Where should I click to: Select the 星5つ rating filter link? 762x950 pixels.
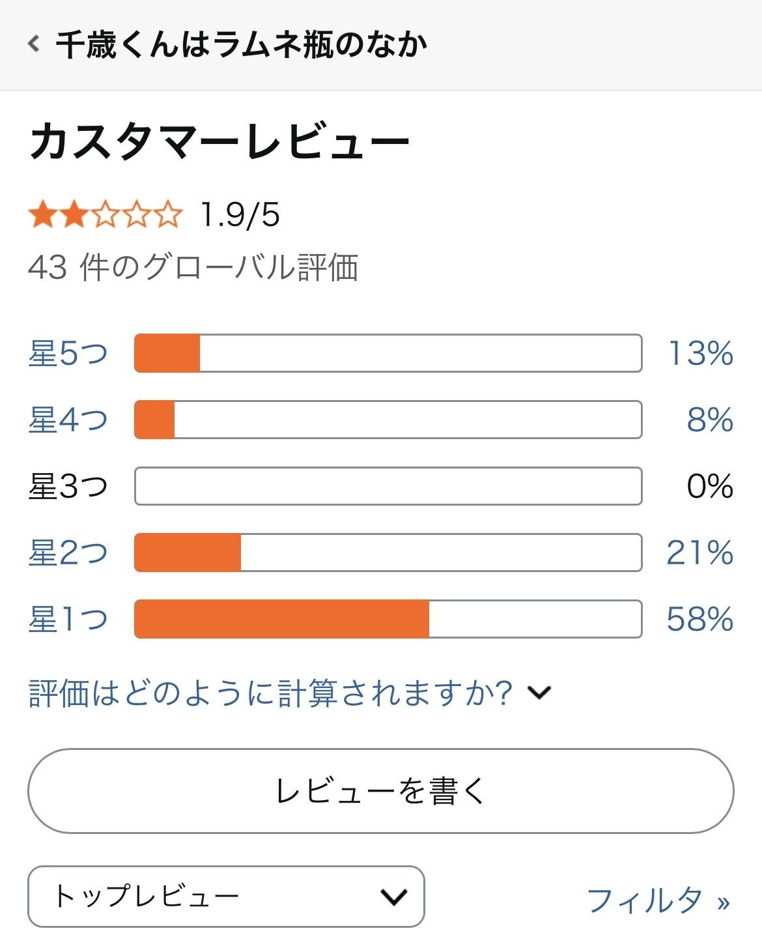[68, 353]
